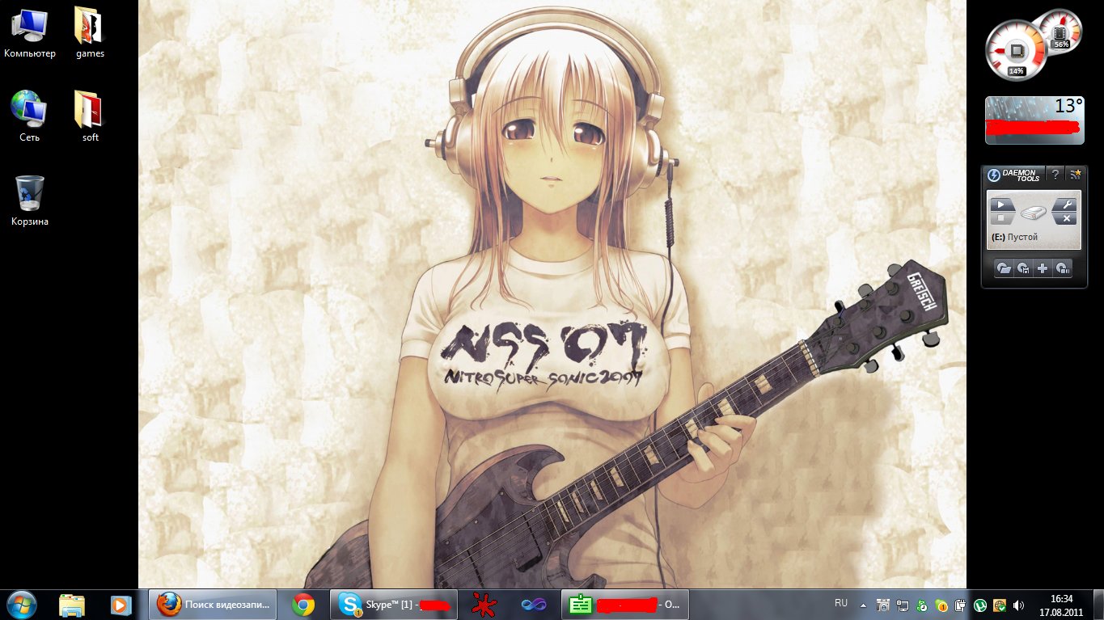
Task: Switch to Firefox window Поиск видеозапи...
Action: click(x=214, y=604)
